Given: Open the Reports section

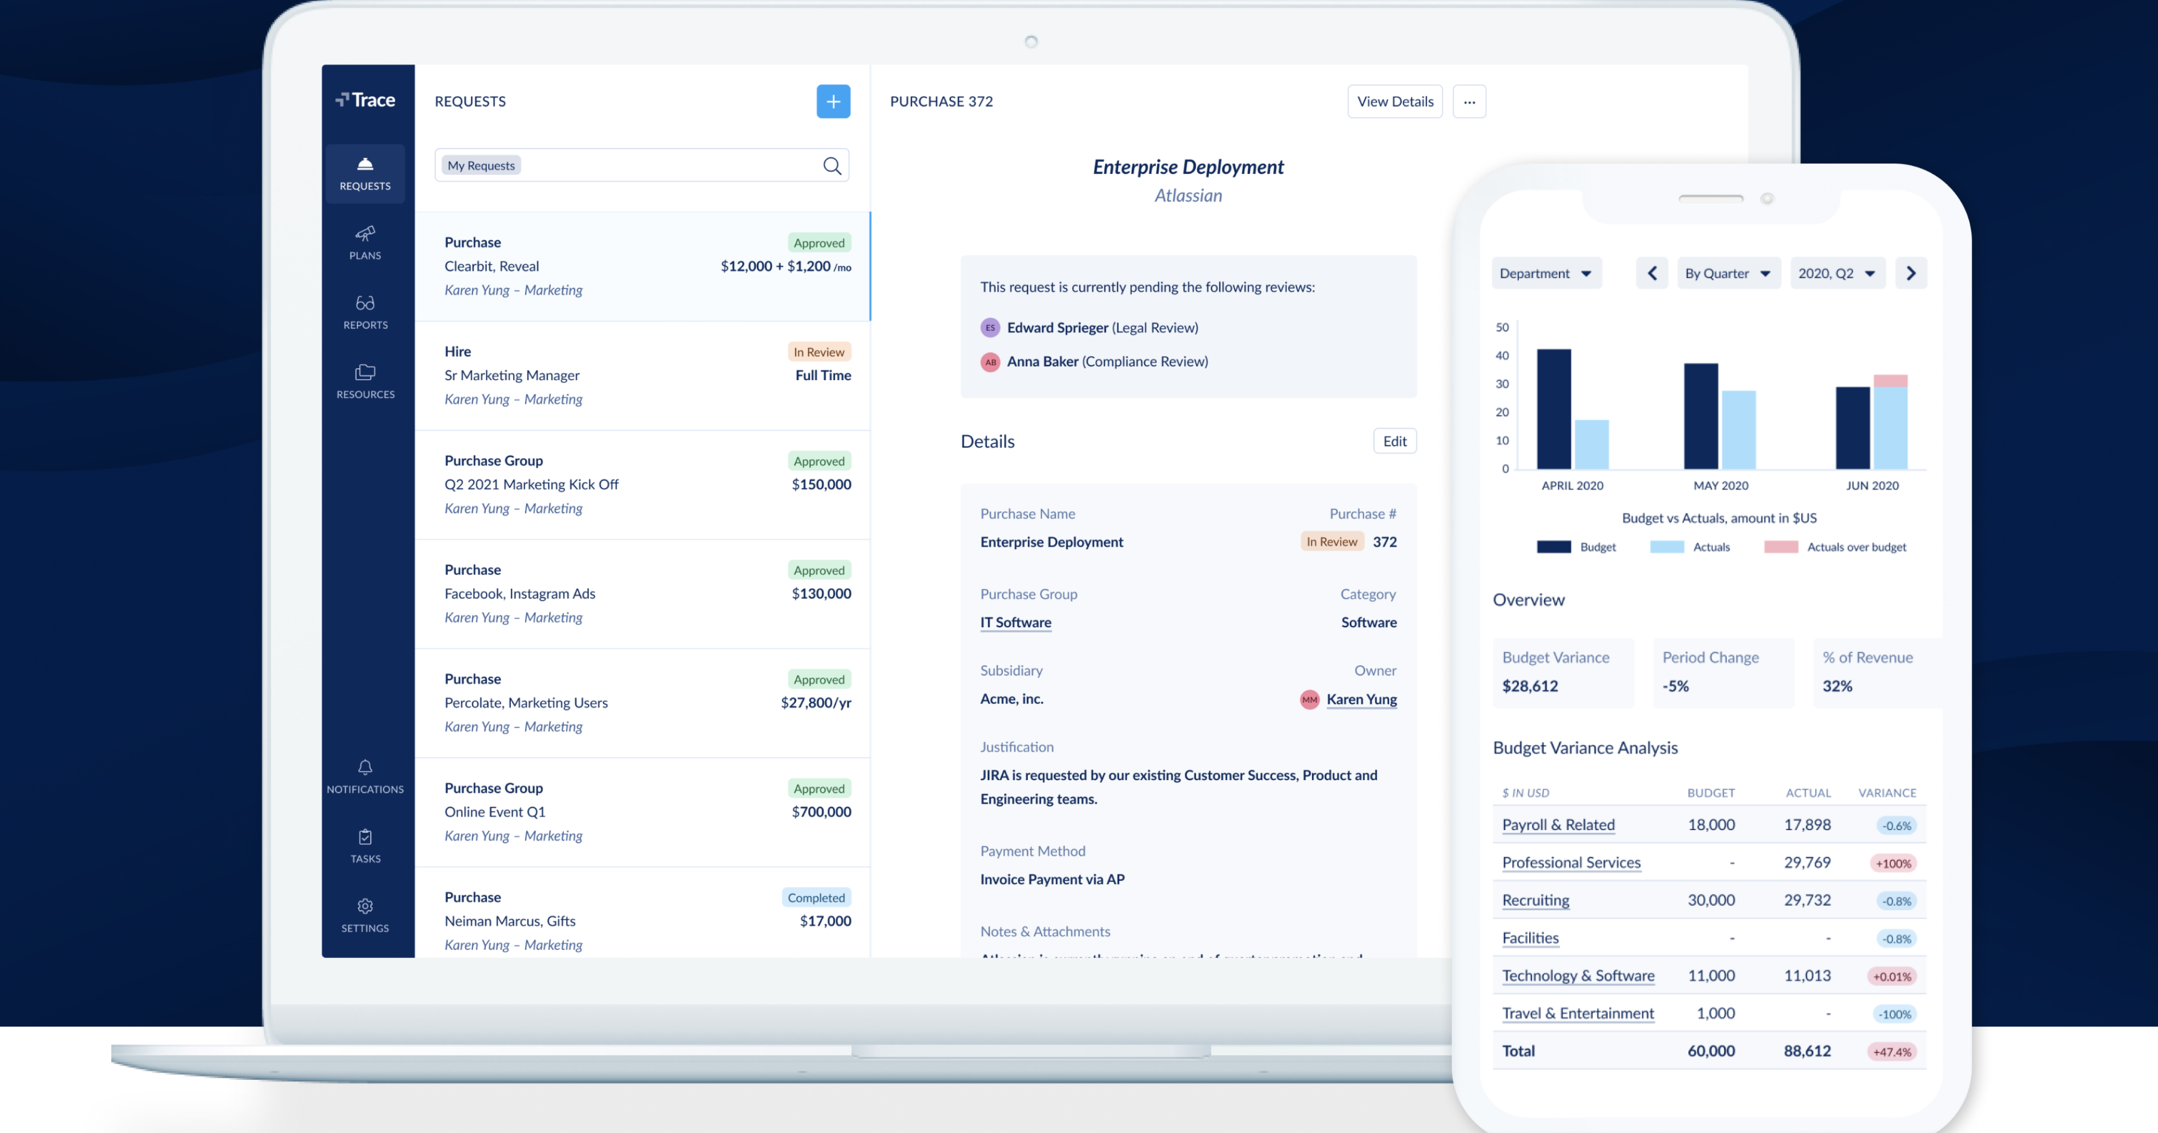Looking at the screenshot, I should click(x=365, y=312).
